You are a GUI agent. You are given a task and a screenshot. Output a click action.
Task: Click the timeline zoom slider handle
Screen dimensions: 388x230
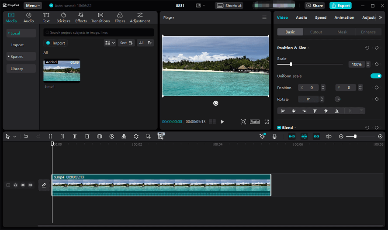coord(355,136)
